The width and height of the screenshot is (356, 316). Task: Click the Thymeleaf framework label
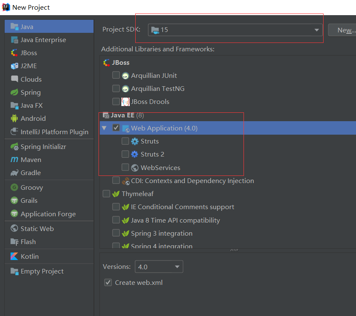[138, 194]
